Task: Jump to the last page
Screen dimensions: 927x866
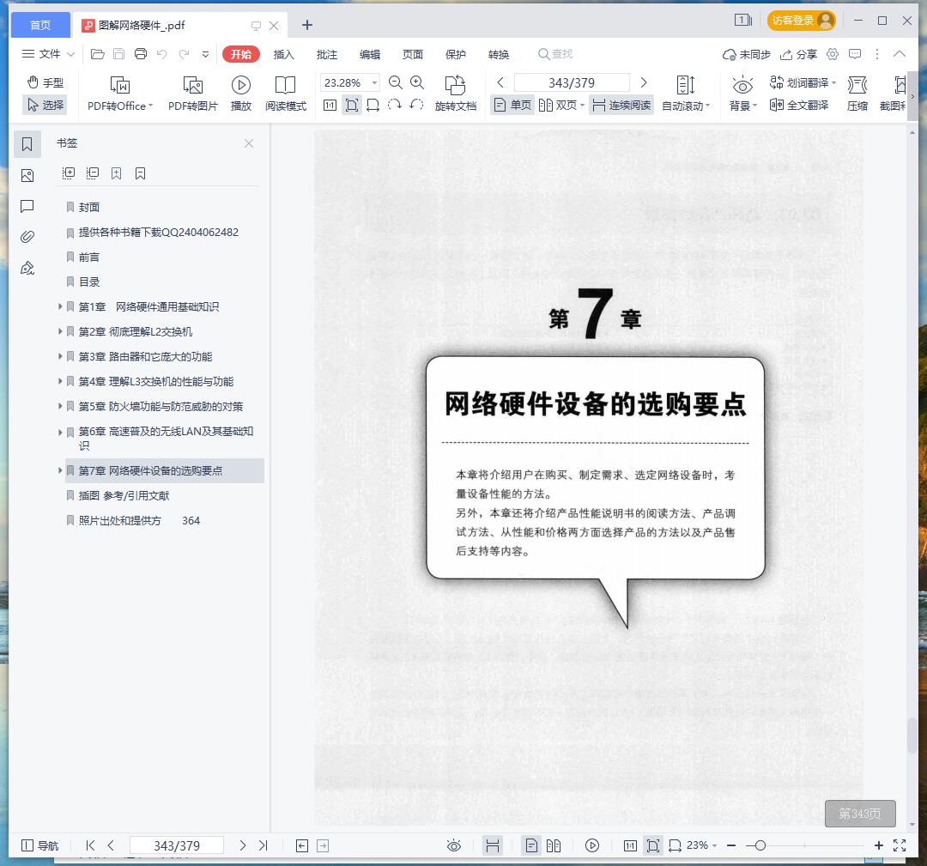Action: click(264, 846)
